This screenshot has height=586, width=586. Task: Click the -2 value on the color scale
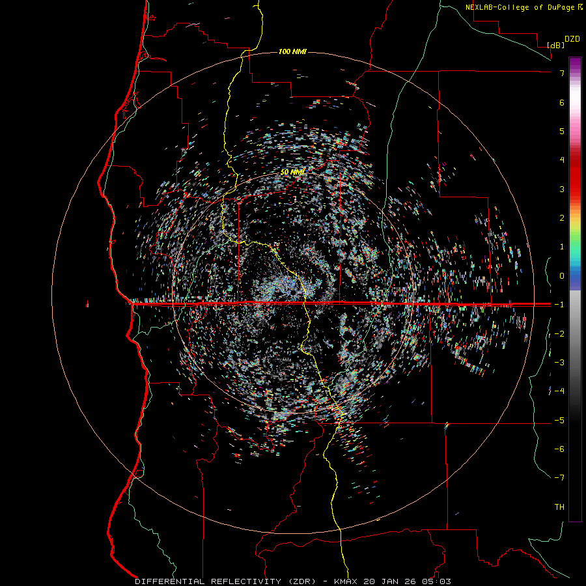point(559,334)
